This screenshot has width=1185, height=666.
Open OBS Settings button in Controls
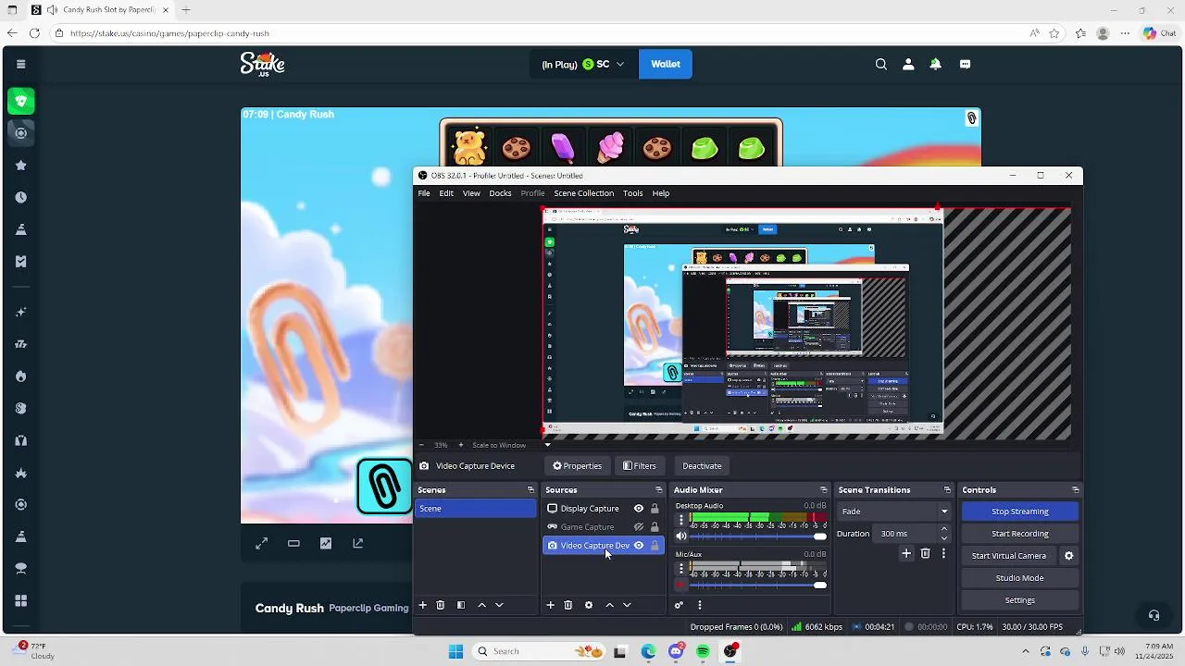coord(1019,600)
